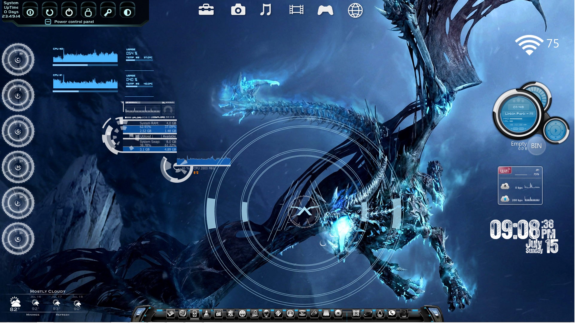Click the Jul 16 forecast icon
The width and height of the screenshot is (575, 323).
tap(35, 303)
